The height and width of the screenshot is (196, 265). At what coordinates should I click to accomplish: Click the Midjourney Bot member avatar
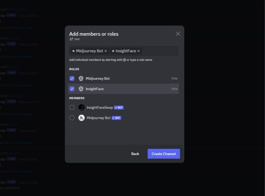pyautogui.click(x=81, y=118)
